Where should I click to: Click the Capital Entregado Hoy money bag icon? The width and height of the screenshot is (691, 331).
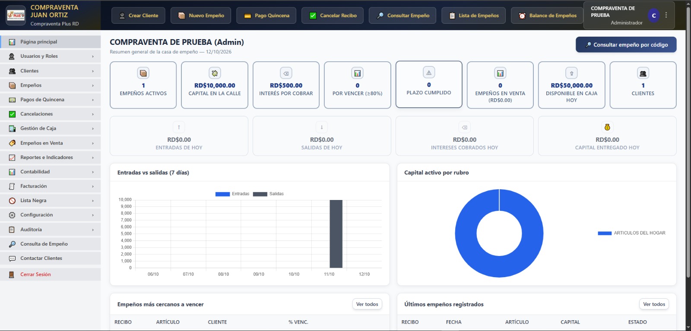[x=607, y=127]
